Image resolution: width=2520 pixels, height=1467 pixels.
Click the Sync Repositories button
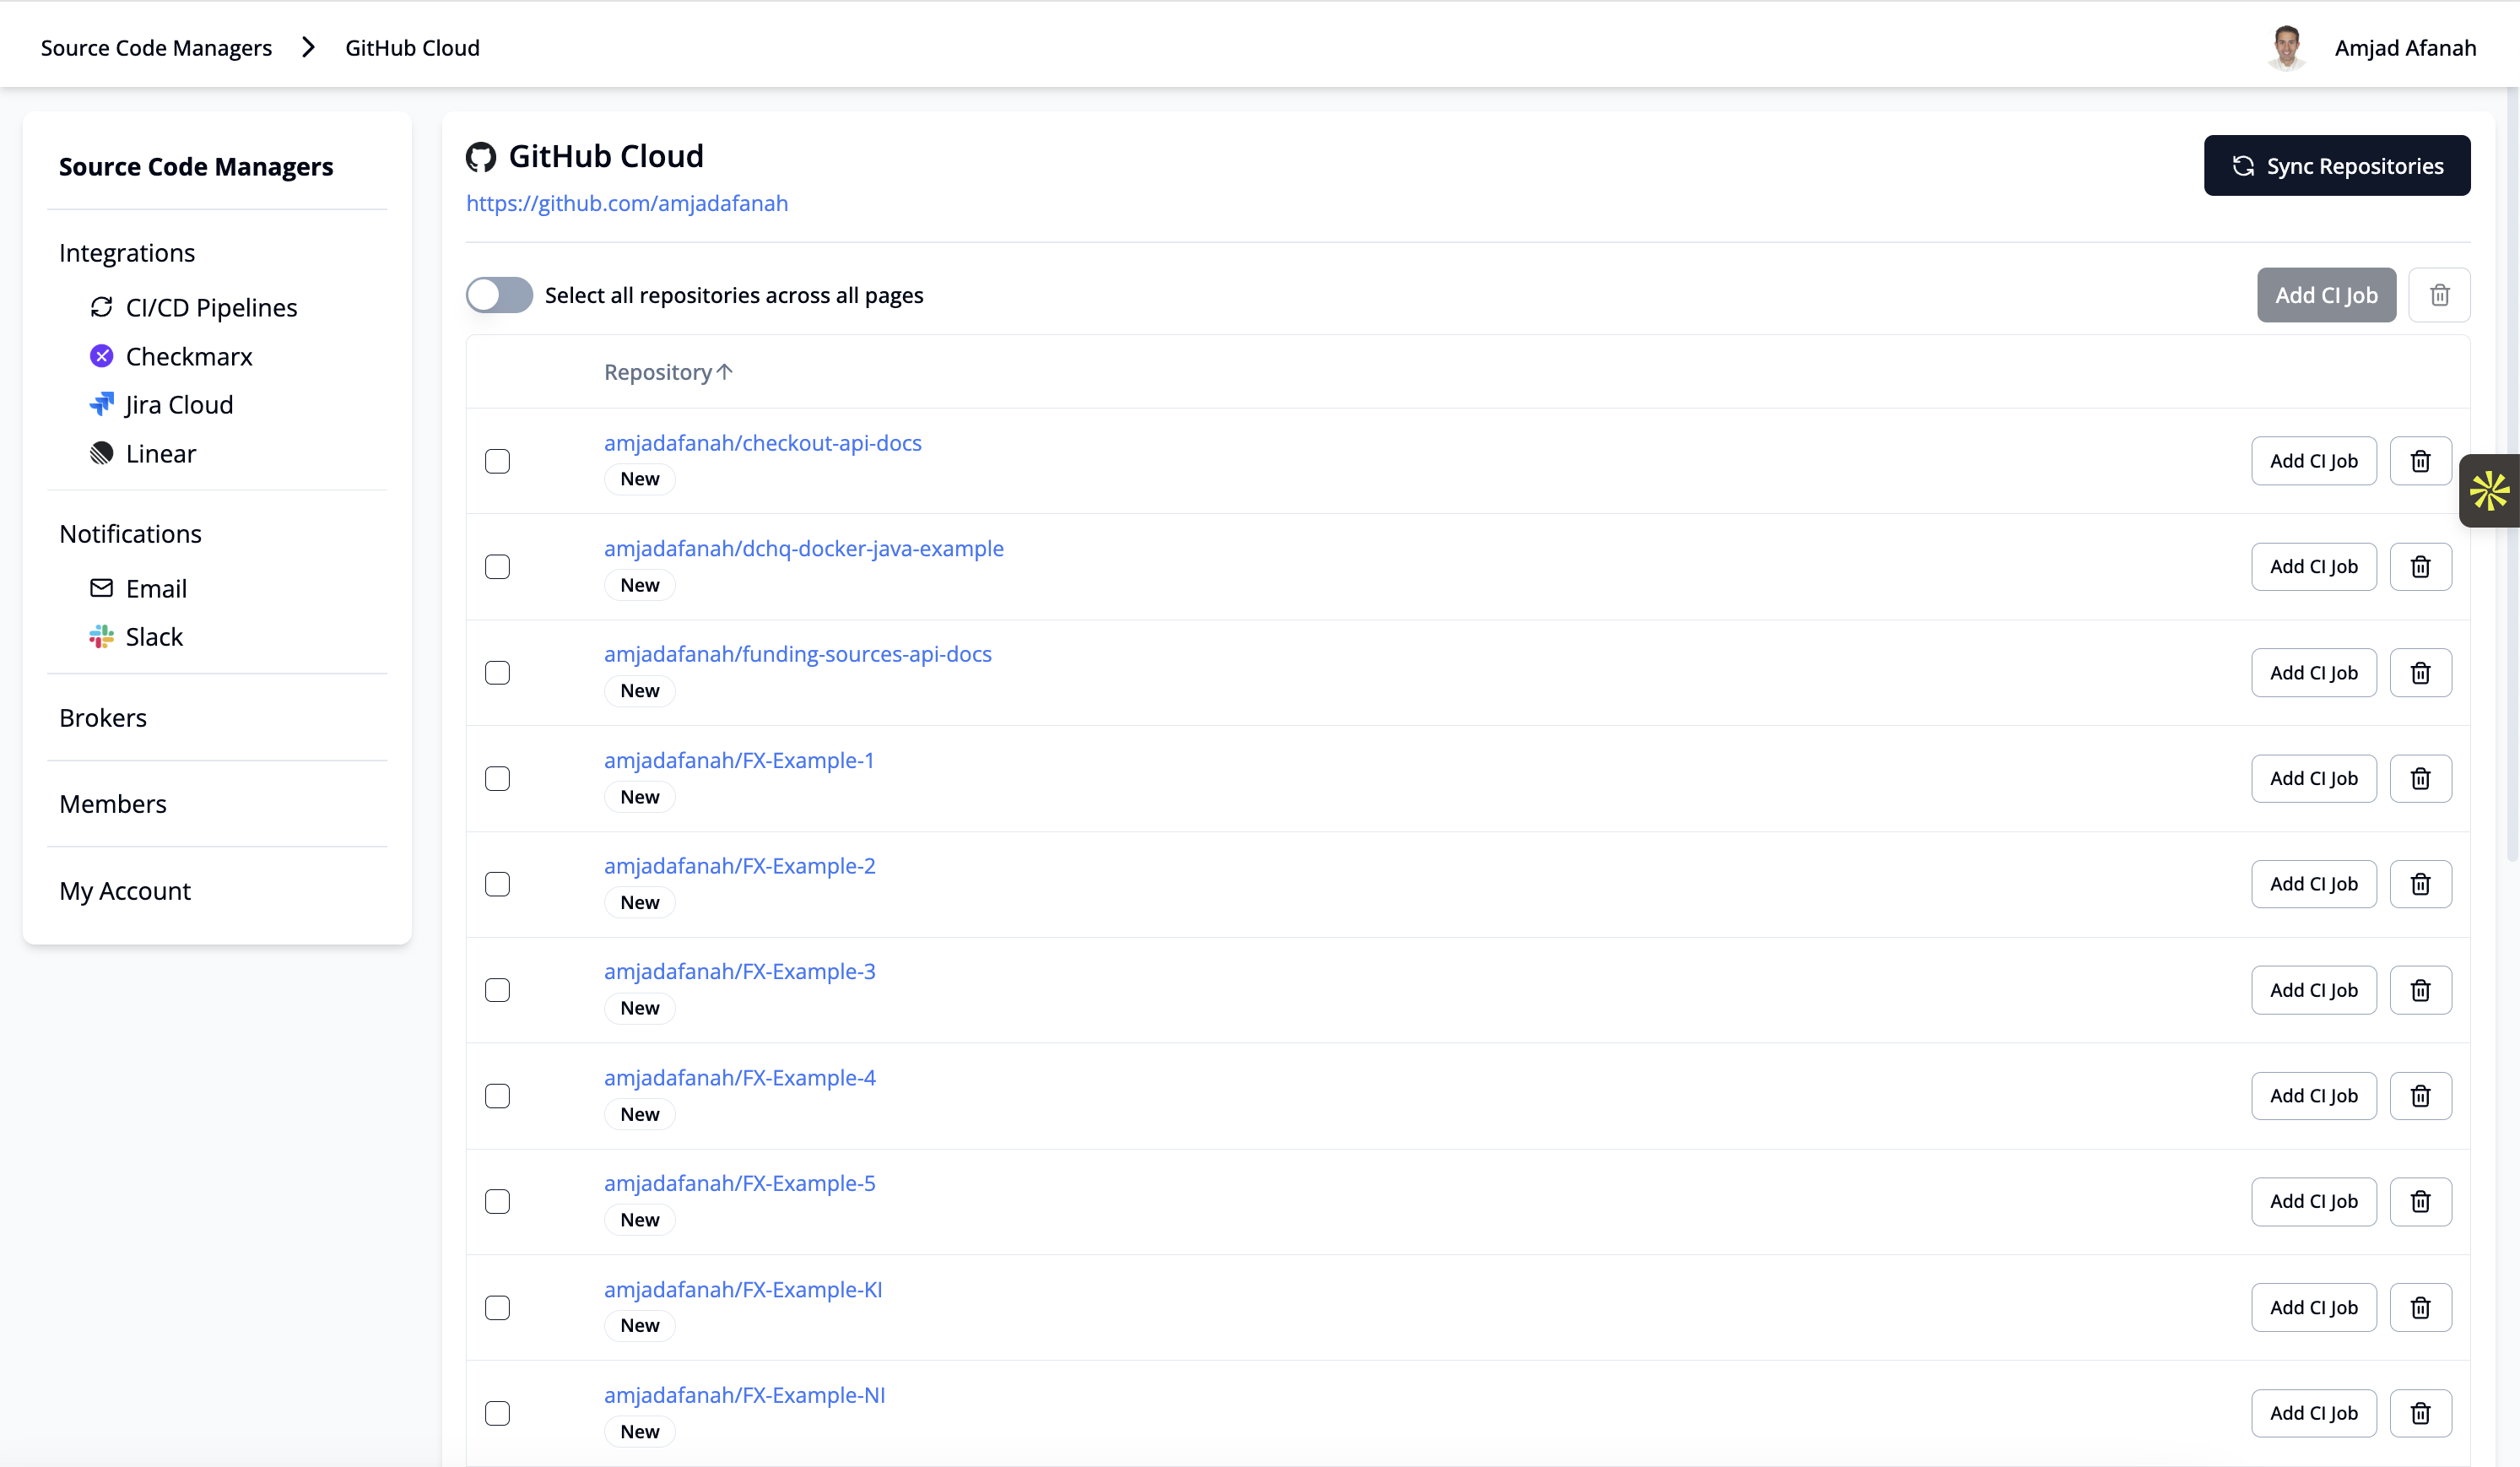click(x=2336, y=166)
